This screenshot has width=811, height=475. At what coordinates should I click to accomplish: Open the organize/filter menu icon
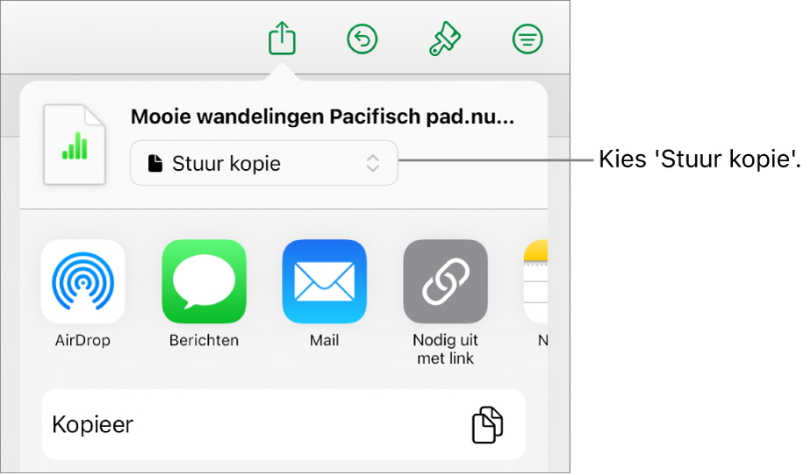[528, 39]
